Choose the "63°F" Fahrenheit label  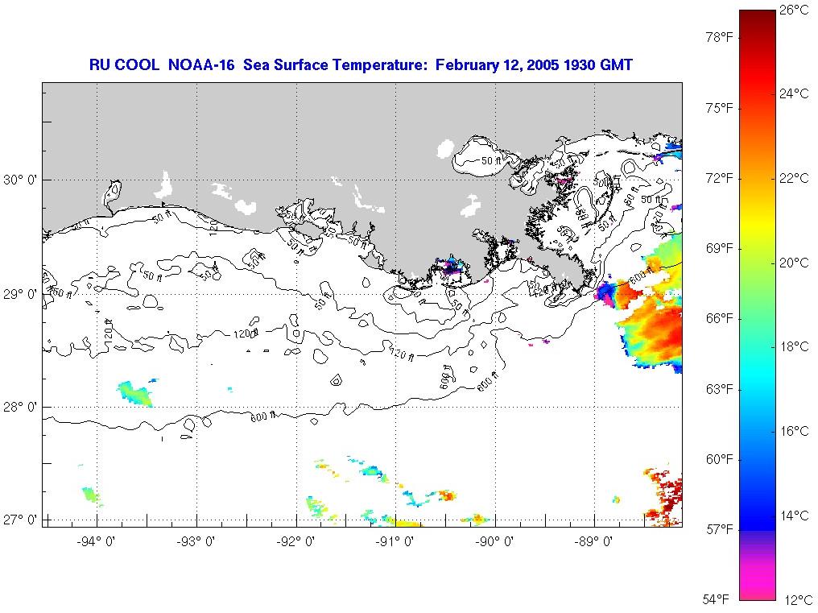coord(720,390)
